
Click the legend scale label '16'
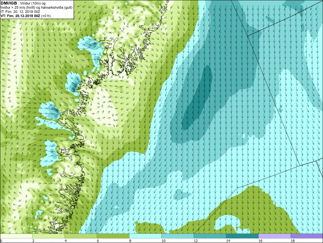(260, 241)
